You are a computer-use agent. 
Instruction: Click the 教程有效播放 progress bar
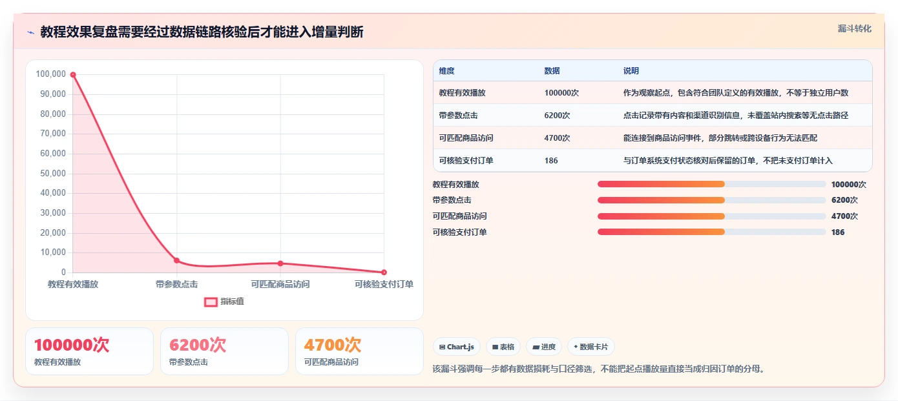click(712, 184)
